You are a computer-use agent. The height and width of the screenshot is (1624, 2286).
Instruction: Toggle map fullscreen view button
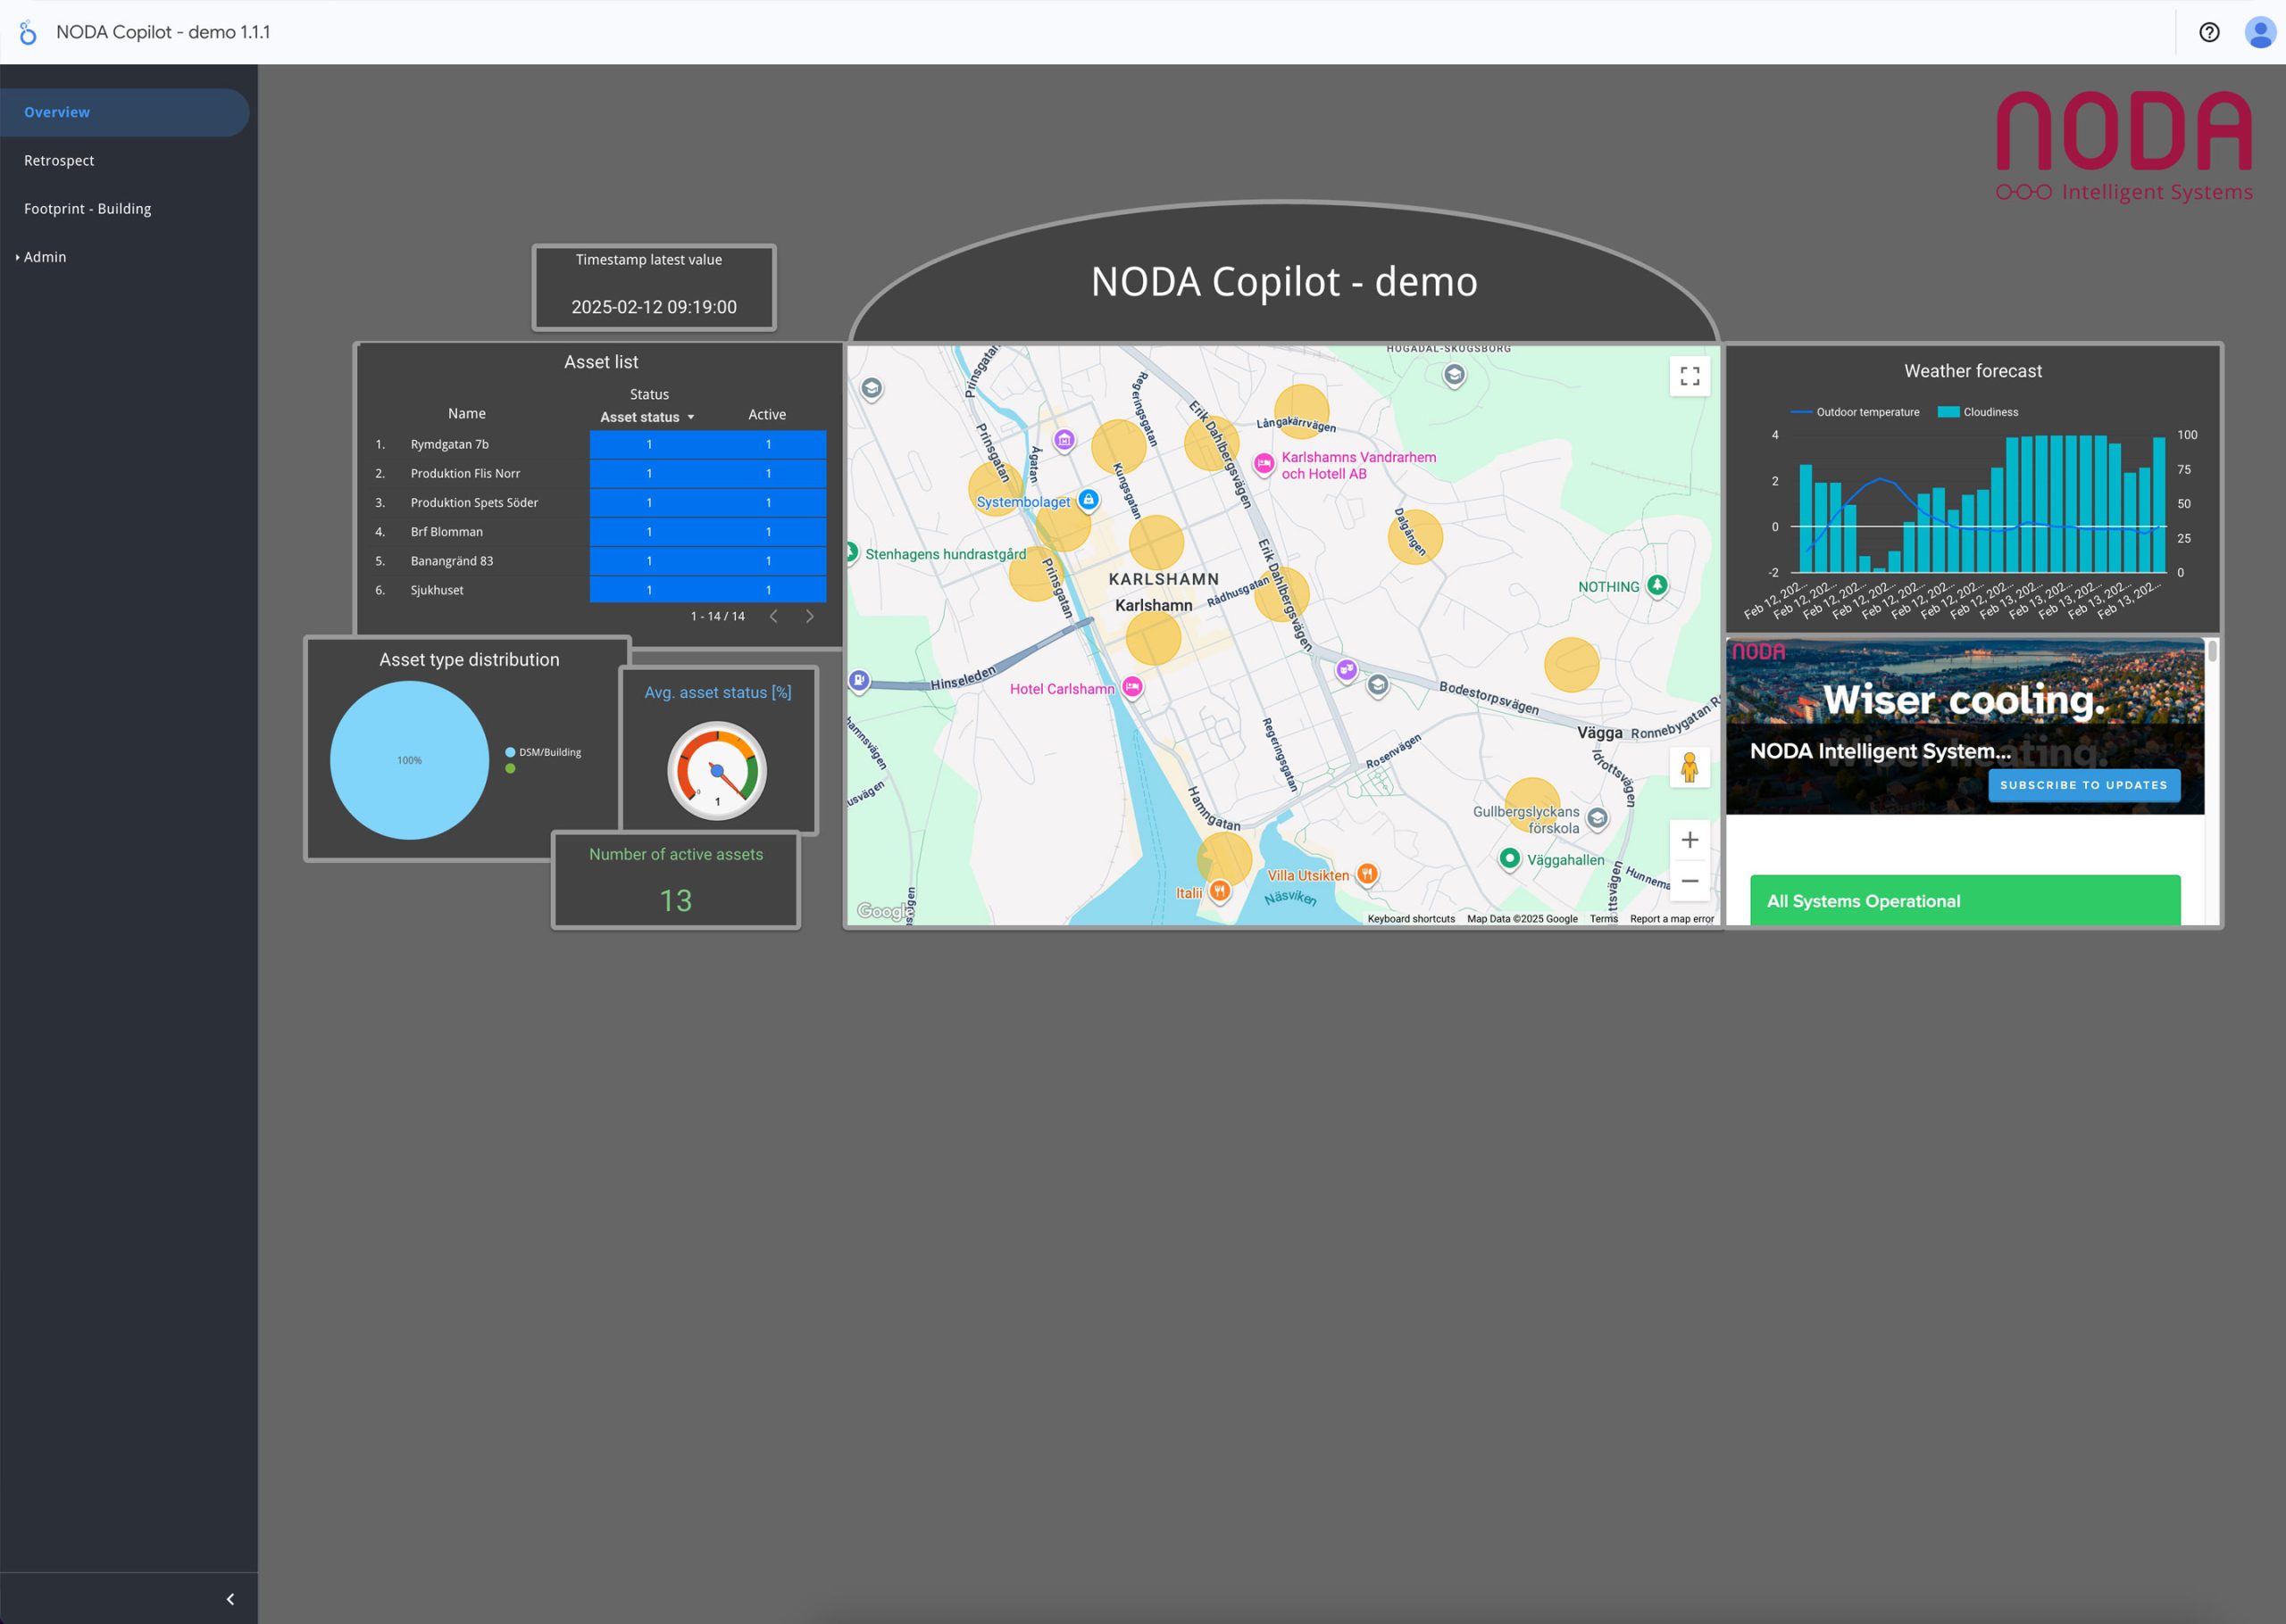coord(1689,376)
